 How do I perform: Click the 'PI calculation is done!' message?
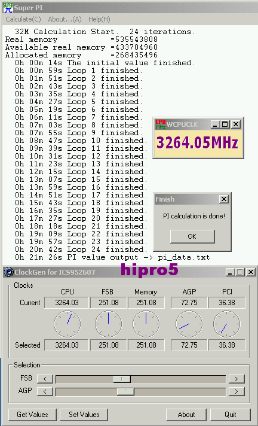[x=194, y=216]
